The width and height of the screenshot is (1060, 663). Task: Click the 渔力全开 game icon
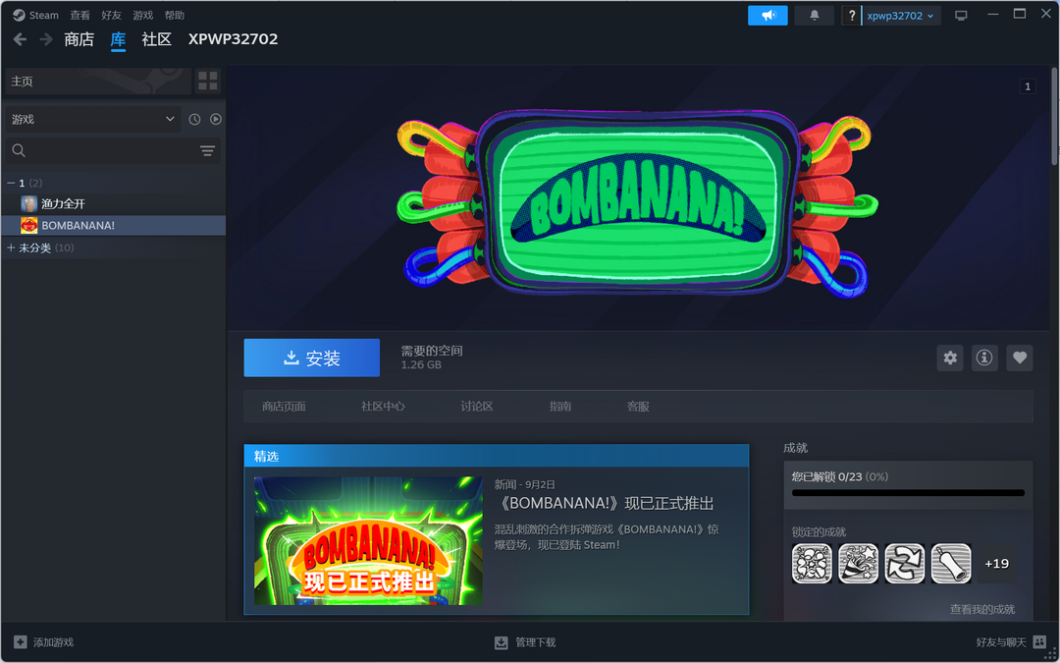coord(29,203)
